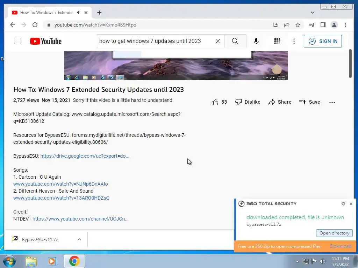Click the install page icon in address bar
This screenshot has width=358, height=268.
click(x=275, y=25)
